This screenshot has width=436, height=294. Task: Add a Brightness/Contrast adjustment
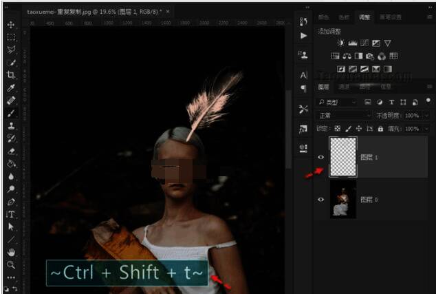(340, 43)
